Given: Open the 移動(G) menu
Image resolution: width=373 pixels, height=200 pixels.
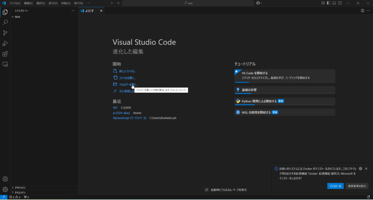Looking at the screenshot, I should click(66, 3).
